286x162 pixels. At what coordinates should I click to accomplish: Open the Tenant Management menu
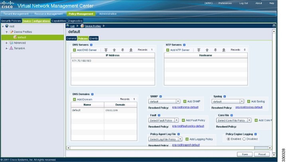[16, 14]
